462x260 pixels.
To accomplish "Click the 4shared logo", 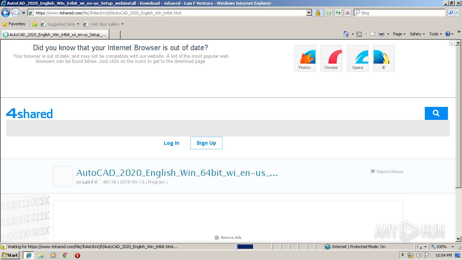I will tap(29, 113).
